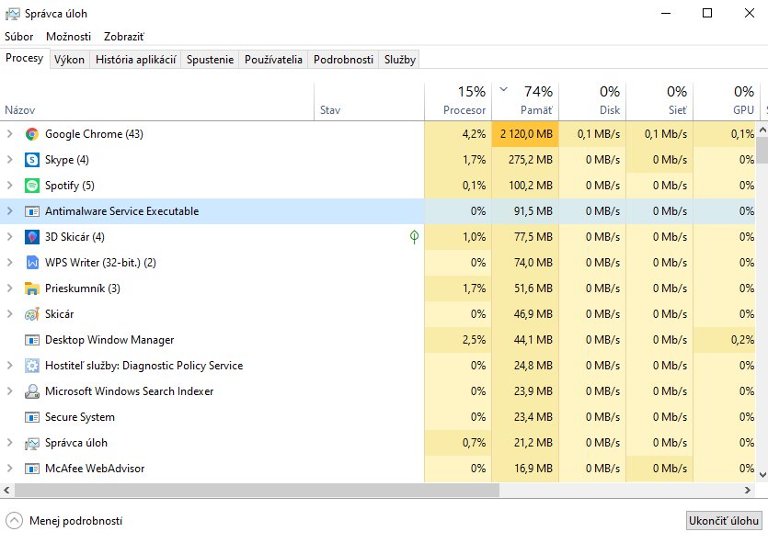Click the Secure System icon
The height and width of the screenshot is (543, 768).
click(x=32, y=417)
